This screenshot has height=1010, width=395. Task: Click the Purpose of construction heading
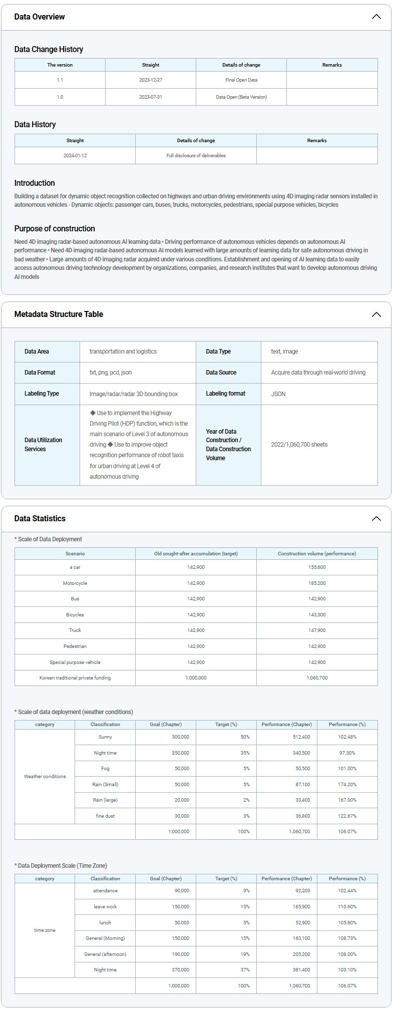55,228
